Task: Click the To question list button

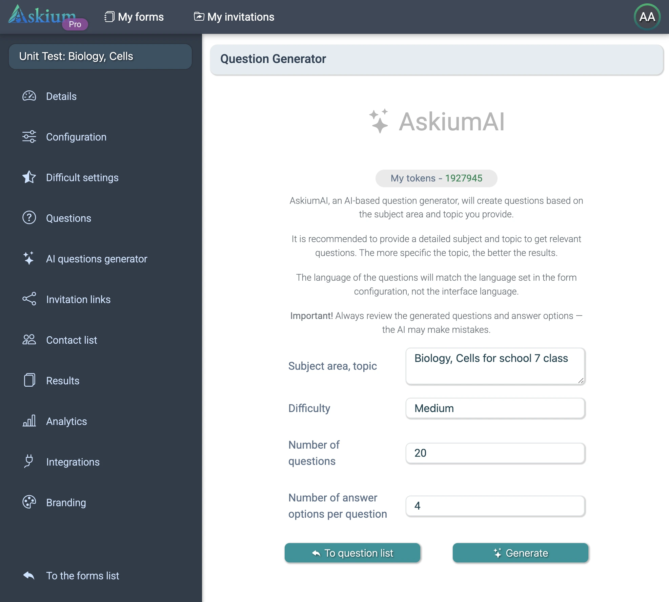Action: [352, 553]
